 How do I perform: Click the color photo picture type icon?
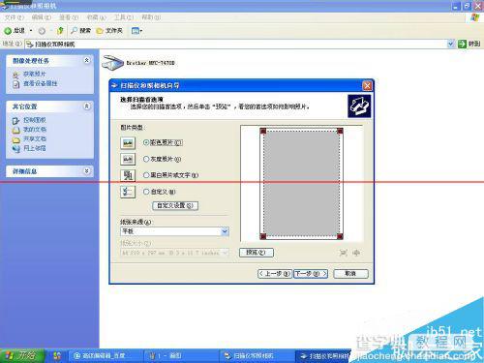128,142
